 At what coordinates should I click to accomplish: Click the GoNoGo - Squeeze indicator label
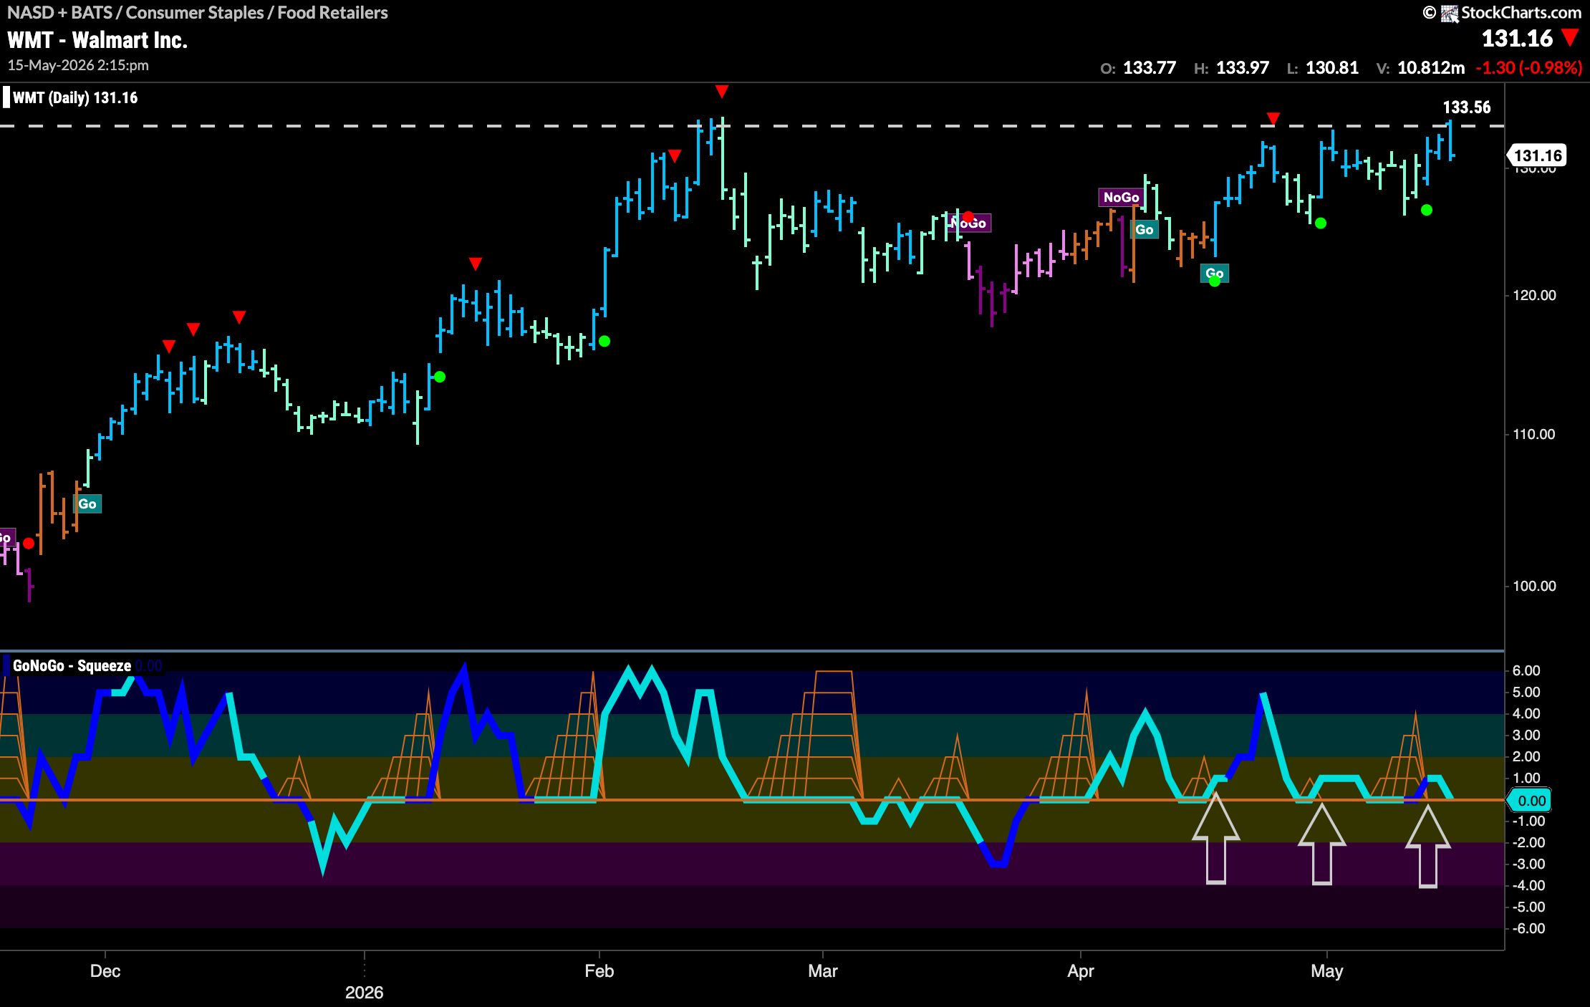click(72, 665)
